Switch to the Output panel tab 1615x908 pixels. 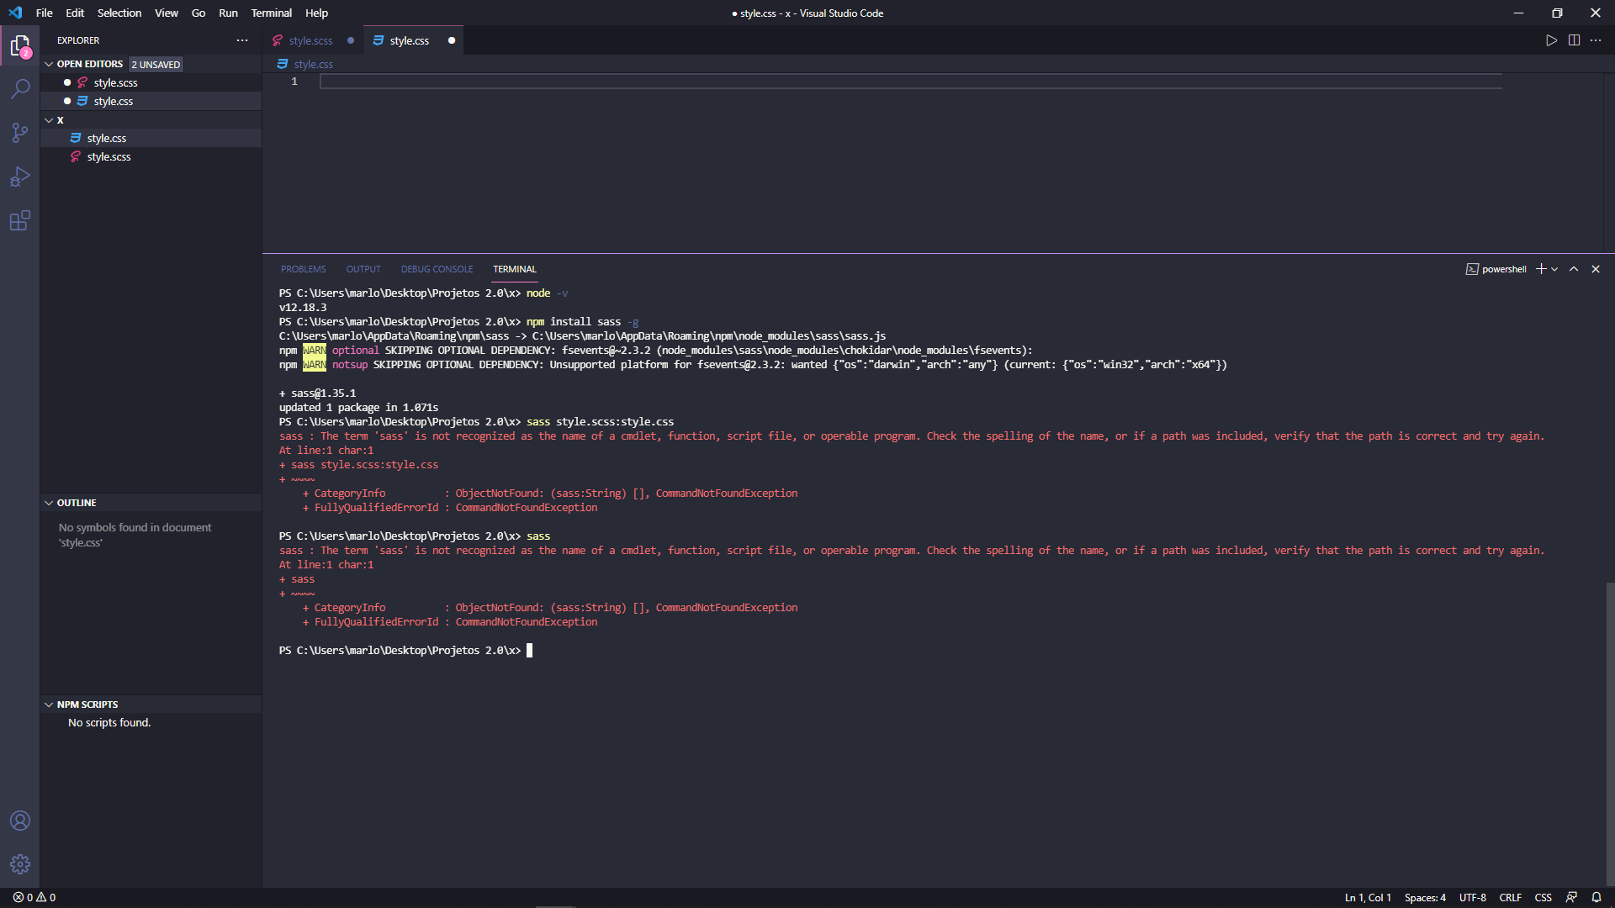click(x=363, y=269)
